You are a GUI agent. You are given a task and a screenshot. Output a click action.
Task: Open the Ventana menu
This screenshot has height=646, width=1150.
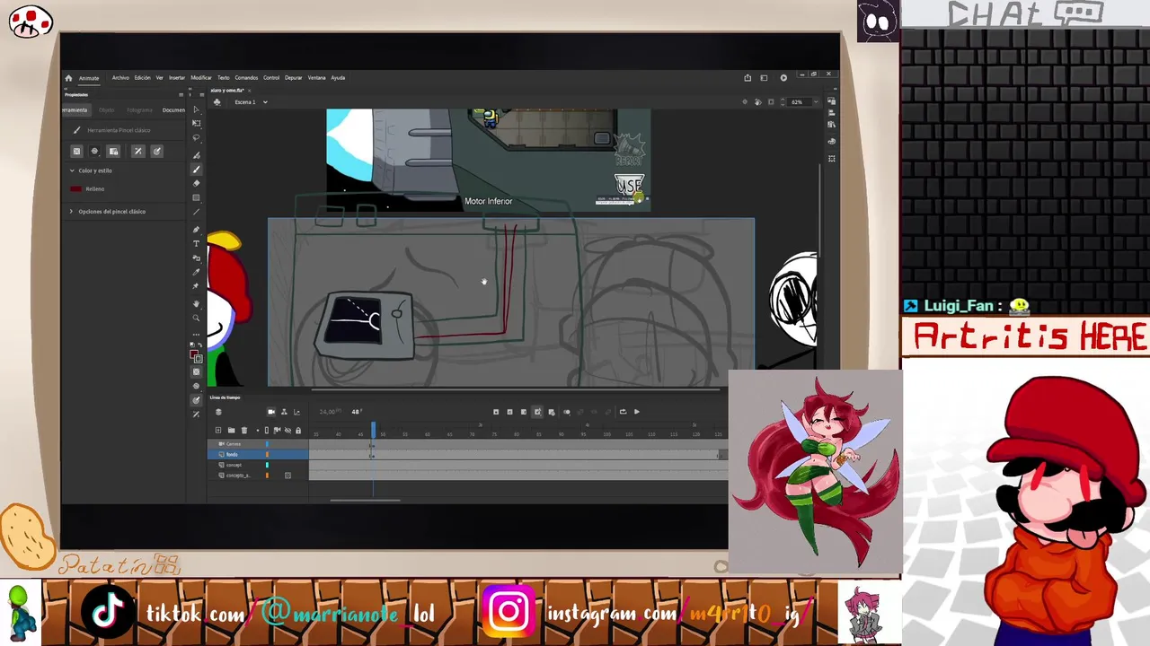click(317, 78)
